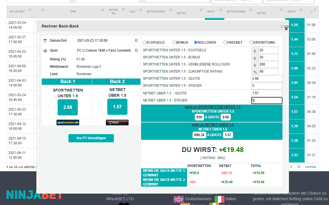Click the NINJABET footer logo
329x205 pixels.
(x=34, y=195)
